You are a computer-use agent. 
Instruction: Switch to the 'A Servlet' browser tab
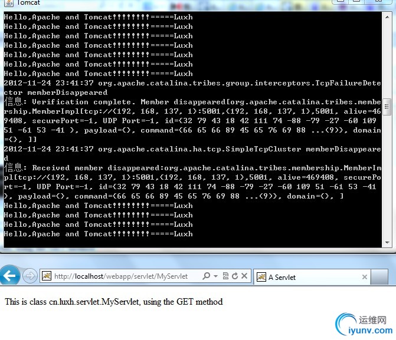click(x=312, y=277)
